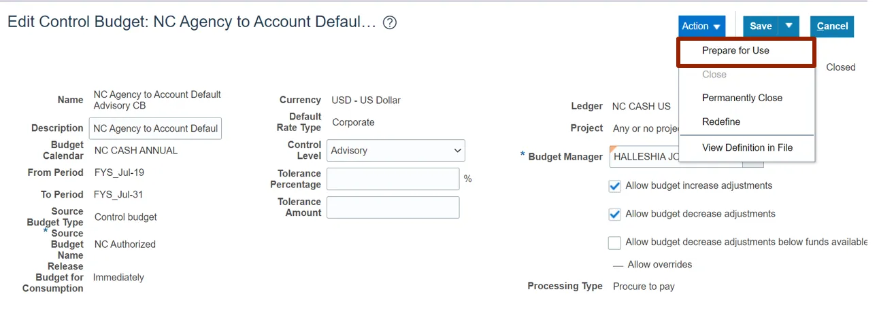Click the Tolerance Amount input field
The height and width of the screenshot is (330, 879).
click(x=393, y=208)
